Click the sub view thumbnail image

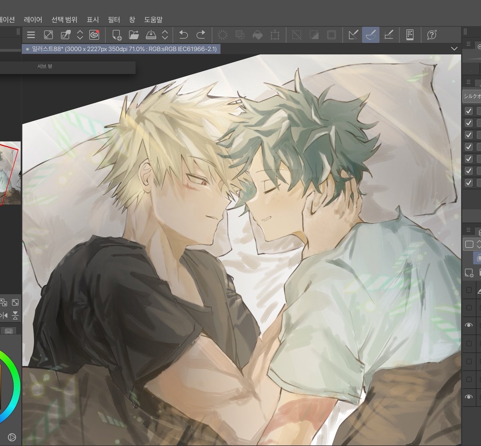pos(10,173)
